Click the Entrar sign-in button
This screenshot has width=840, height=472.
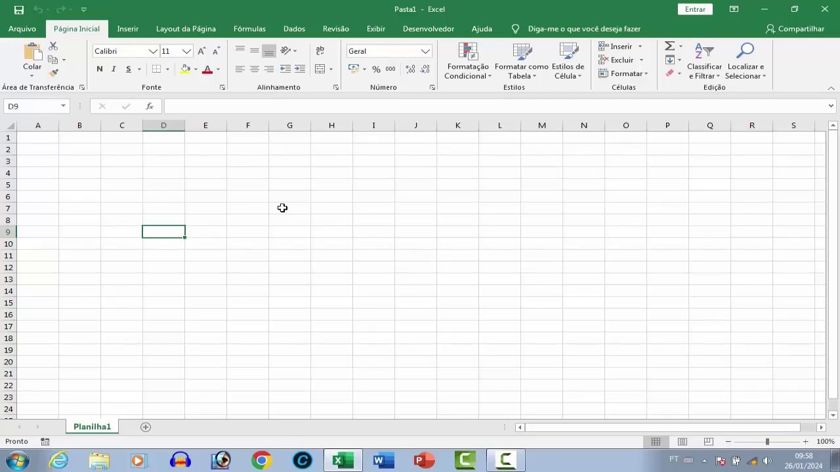[695, 9]
